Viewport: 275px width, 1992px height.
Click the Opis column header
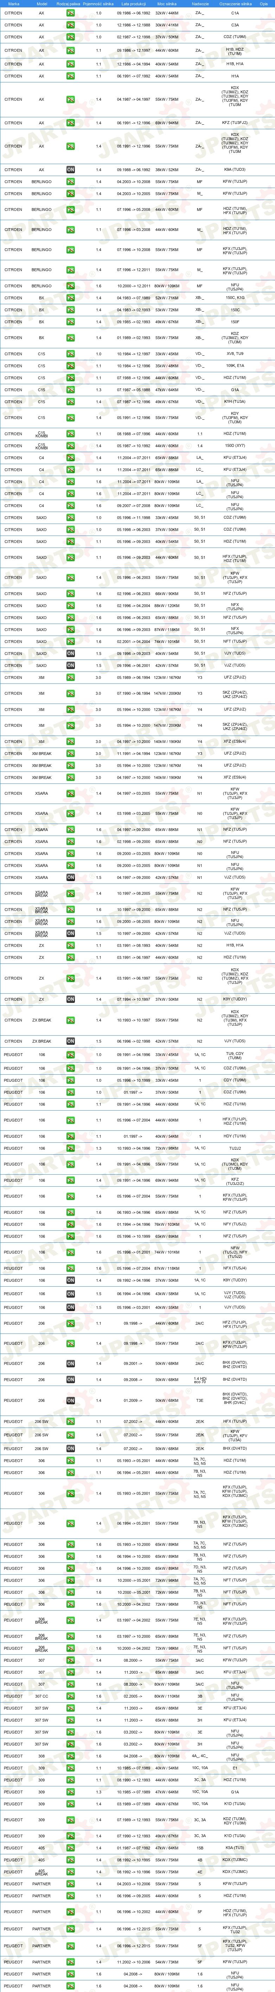point(264,4)
